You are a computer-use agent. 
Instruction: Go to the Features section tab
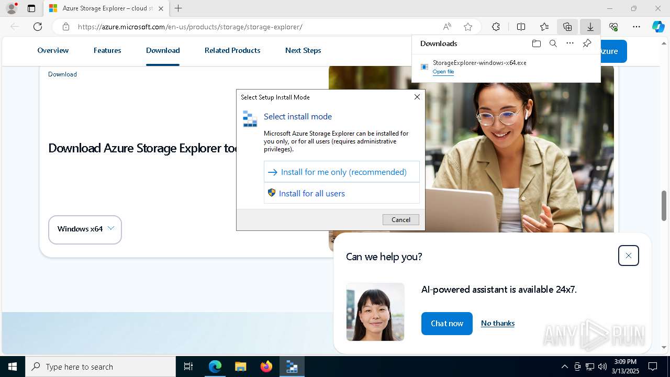pyautogui.click(x=107, y=50)
